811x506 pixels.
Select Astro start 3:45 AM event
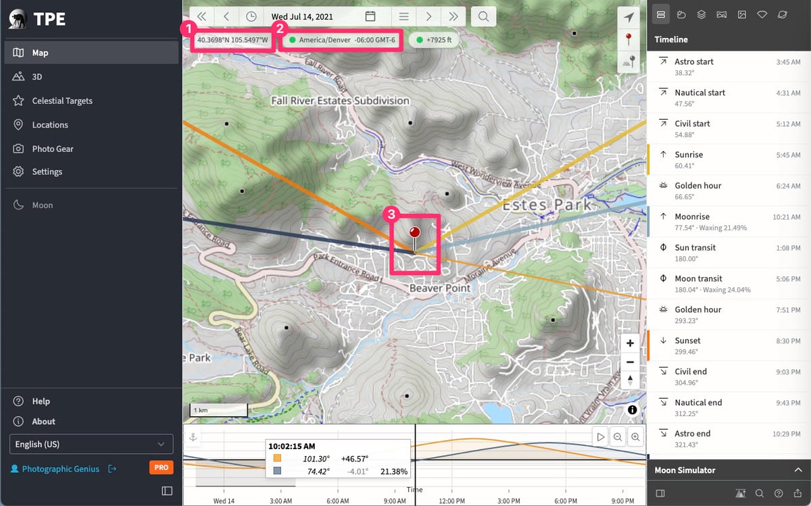click(729, 67)
